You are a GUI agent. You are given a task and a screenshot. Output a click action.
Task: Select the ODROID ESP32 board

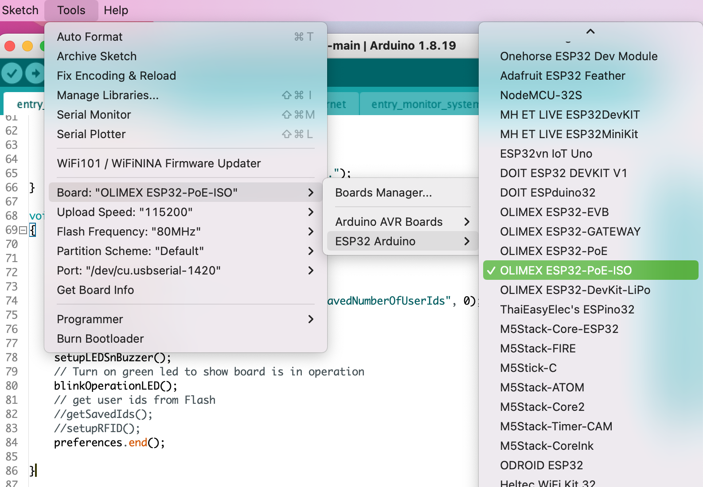tap(591, 465)
